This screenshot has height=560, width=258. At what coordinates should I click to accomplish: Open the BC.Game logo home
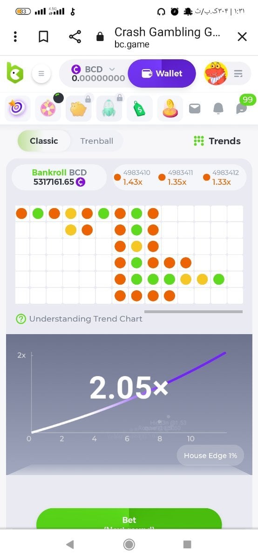(x=15, y=73)
